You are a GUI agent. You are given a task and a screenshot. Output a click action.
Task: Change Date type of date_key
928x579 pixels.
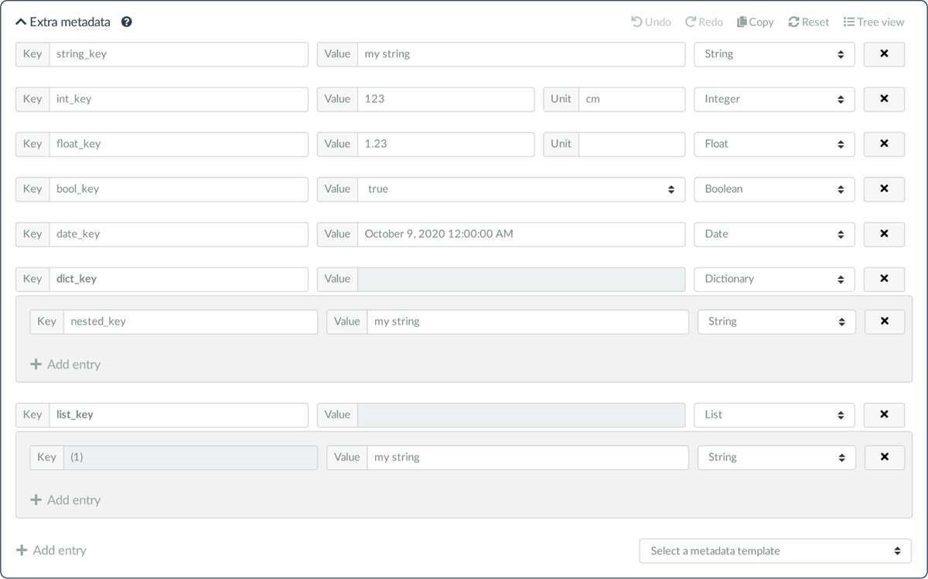coord(774,233)
